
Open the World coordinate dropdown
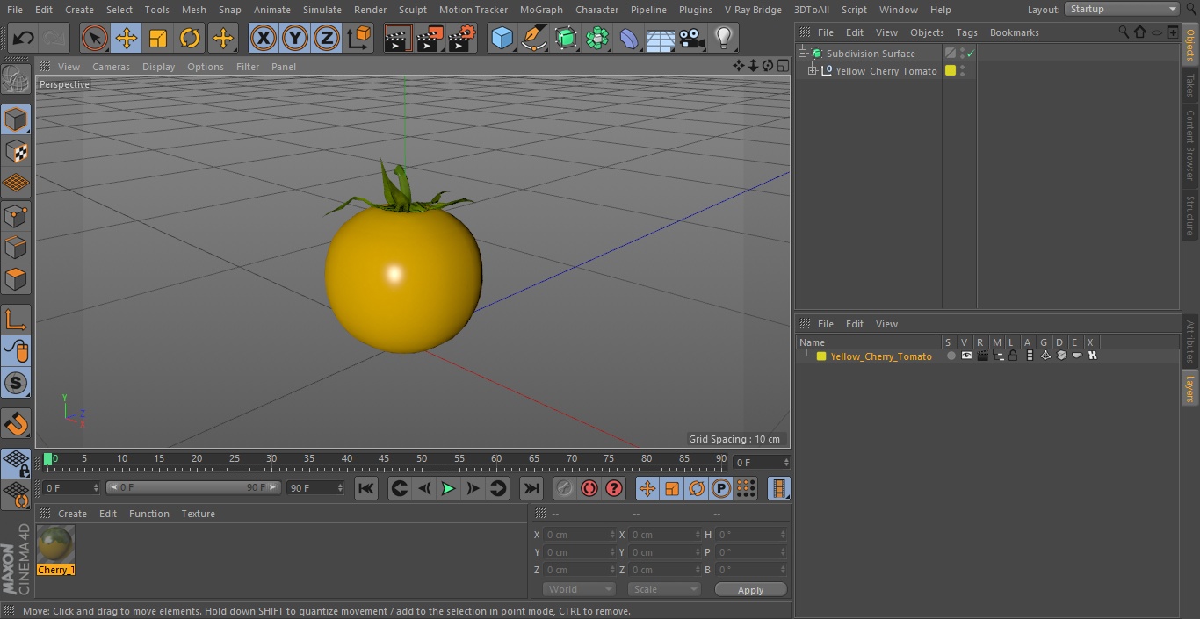[579, 589]
